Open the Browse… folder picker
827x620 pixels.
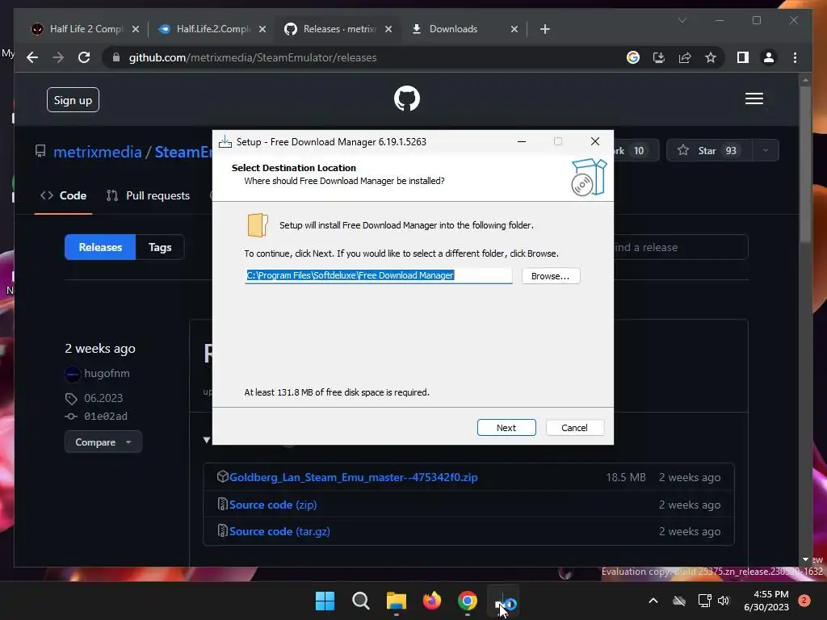coord(551,276)
